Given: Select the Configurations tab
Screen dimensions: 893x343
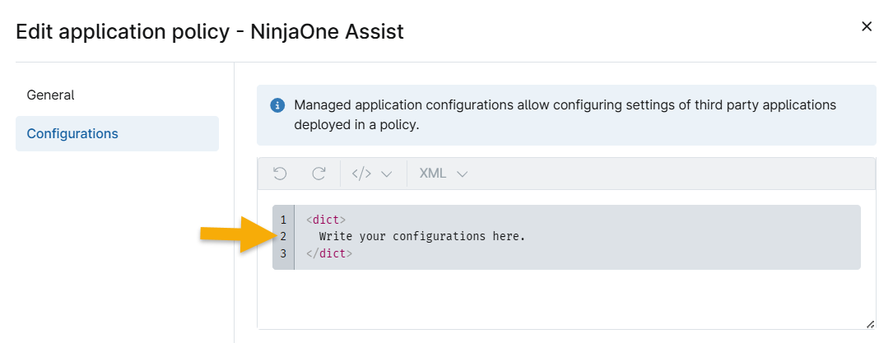Looking at the screenshot, I should (x=72, y=133).
